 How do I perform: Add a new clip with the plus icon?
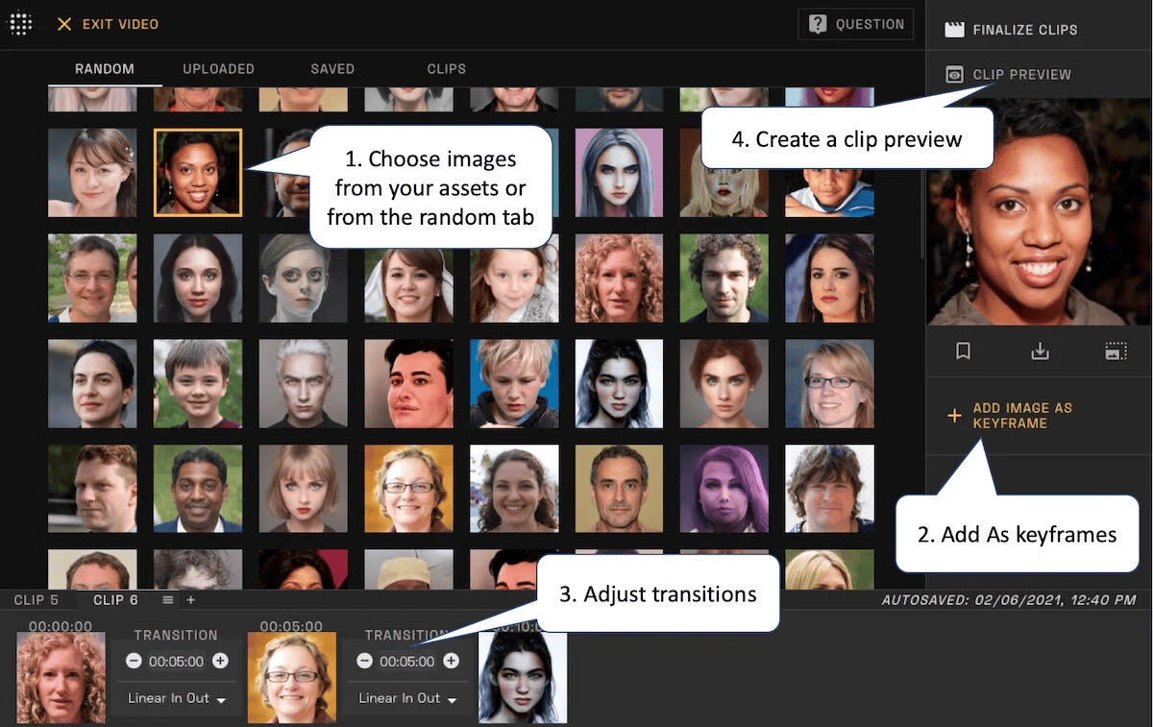[190, 599]
